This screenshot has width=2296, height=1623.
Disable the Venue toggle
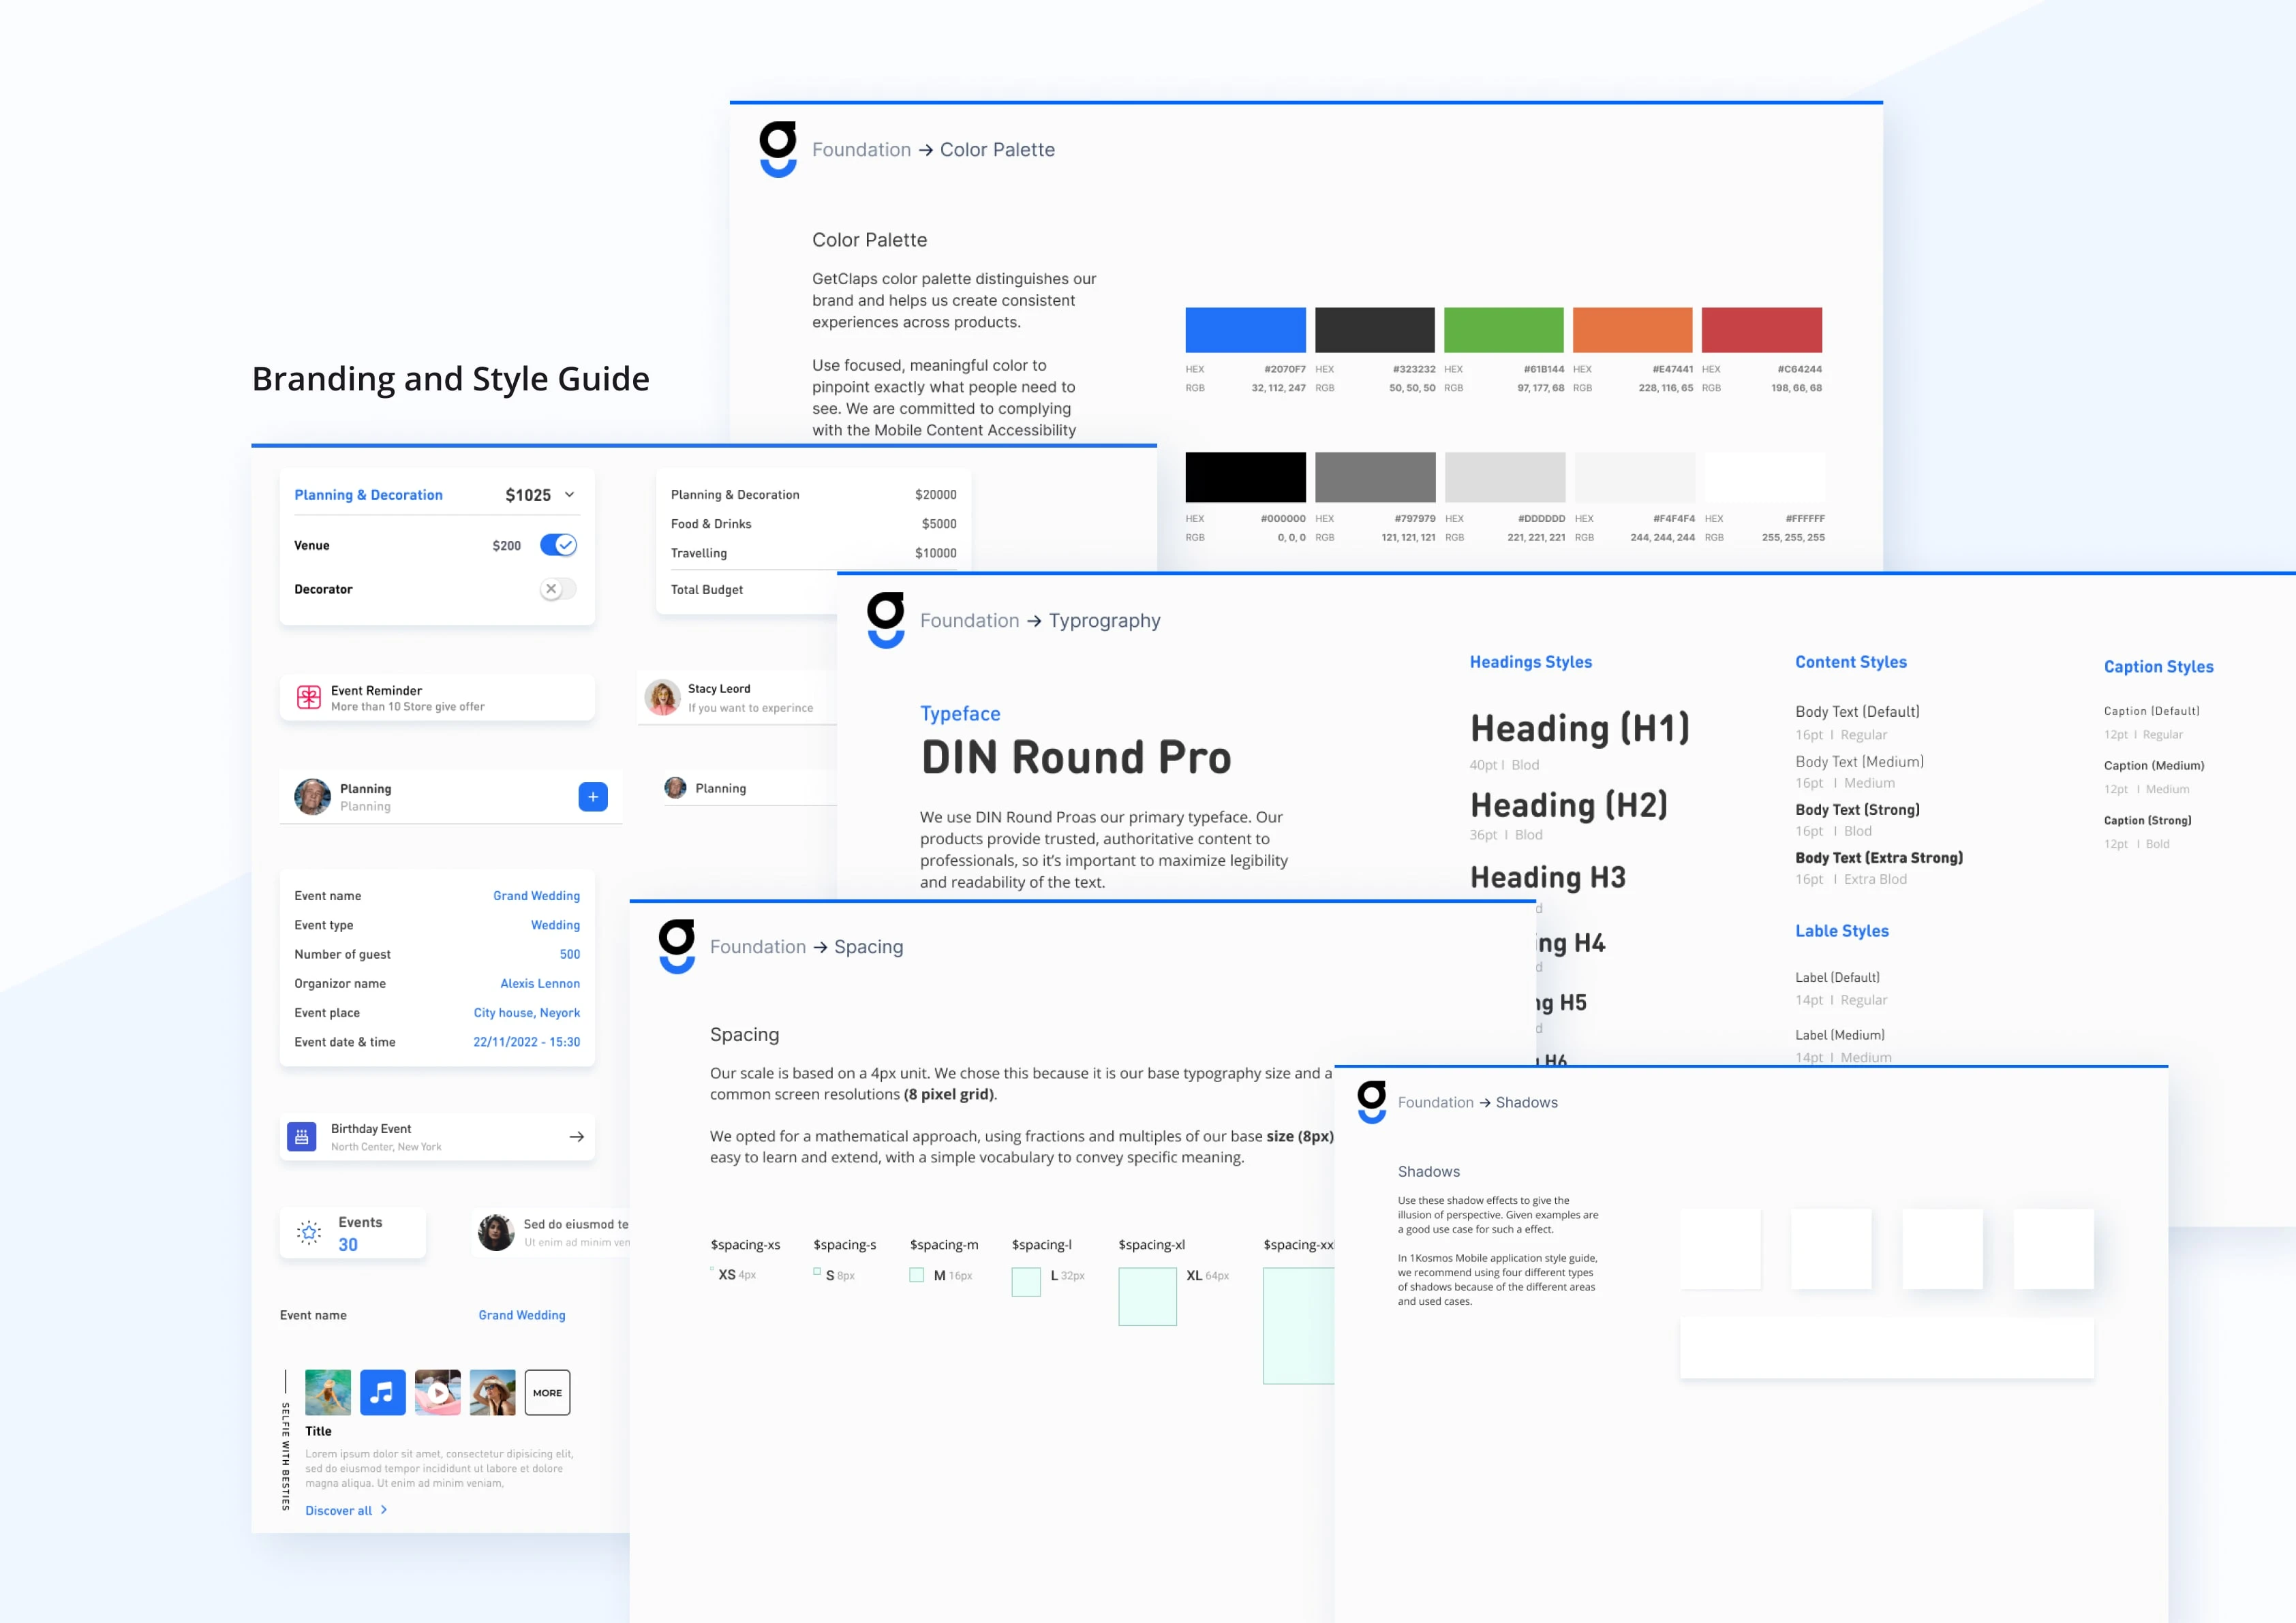click(559, 545)
